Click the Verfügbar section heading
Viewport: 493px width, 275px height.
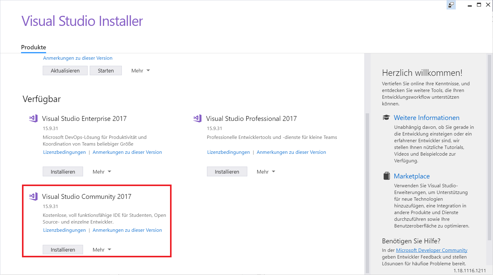[42, 99]
